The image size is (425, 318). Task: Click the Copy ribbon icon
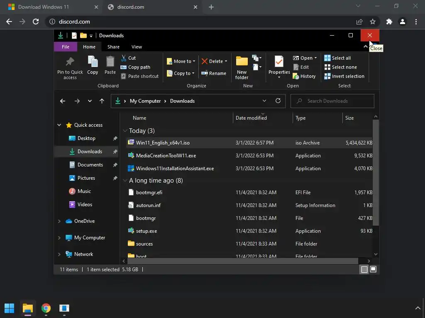tap(93, 62)
